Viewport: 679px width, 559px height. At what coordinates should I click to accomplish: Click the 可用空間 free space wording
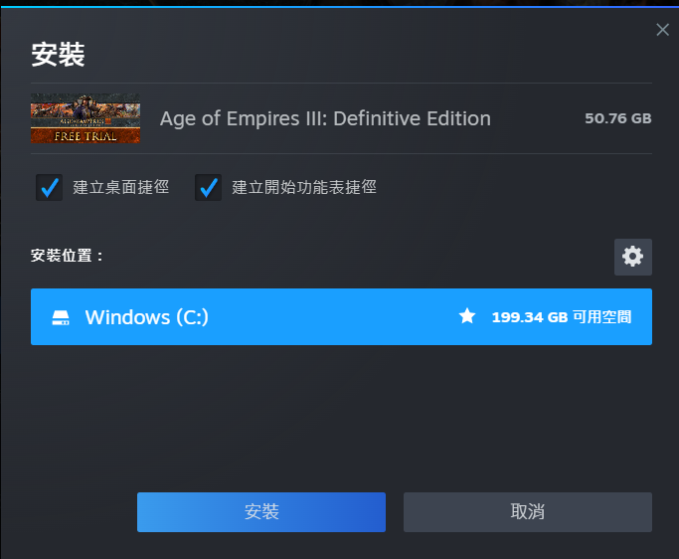coord(601,317)
